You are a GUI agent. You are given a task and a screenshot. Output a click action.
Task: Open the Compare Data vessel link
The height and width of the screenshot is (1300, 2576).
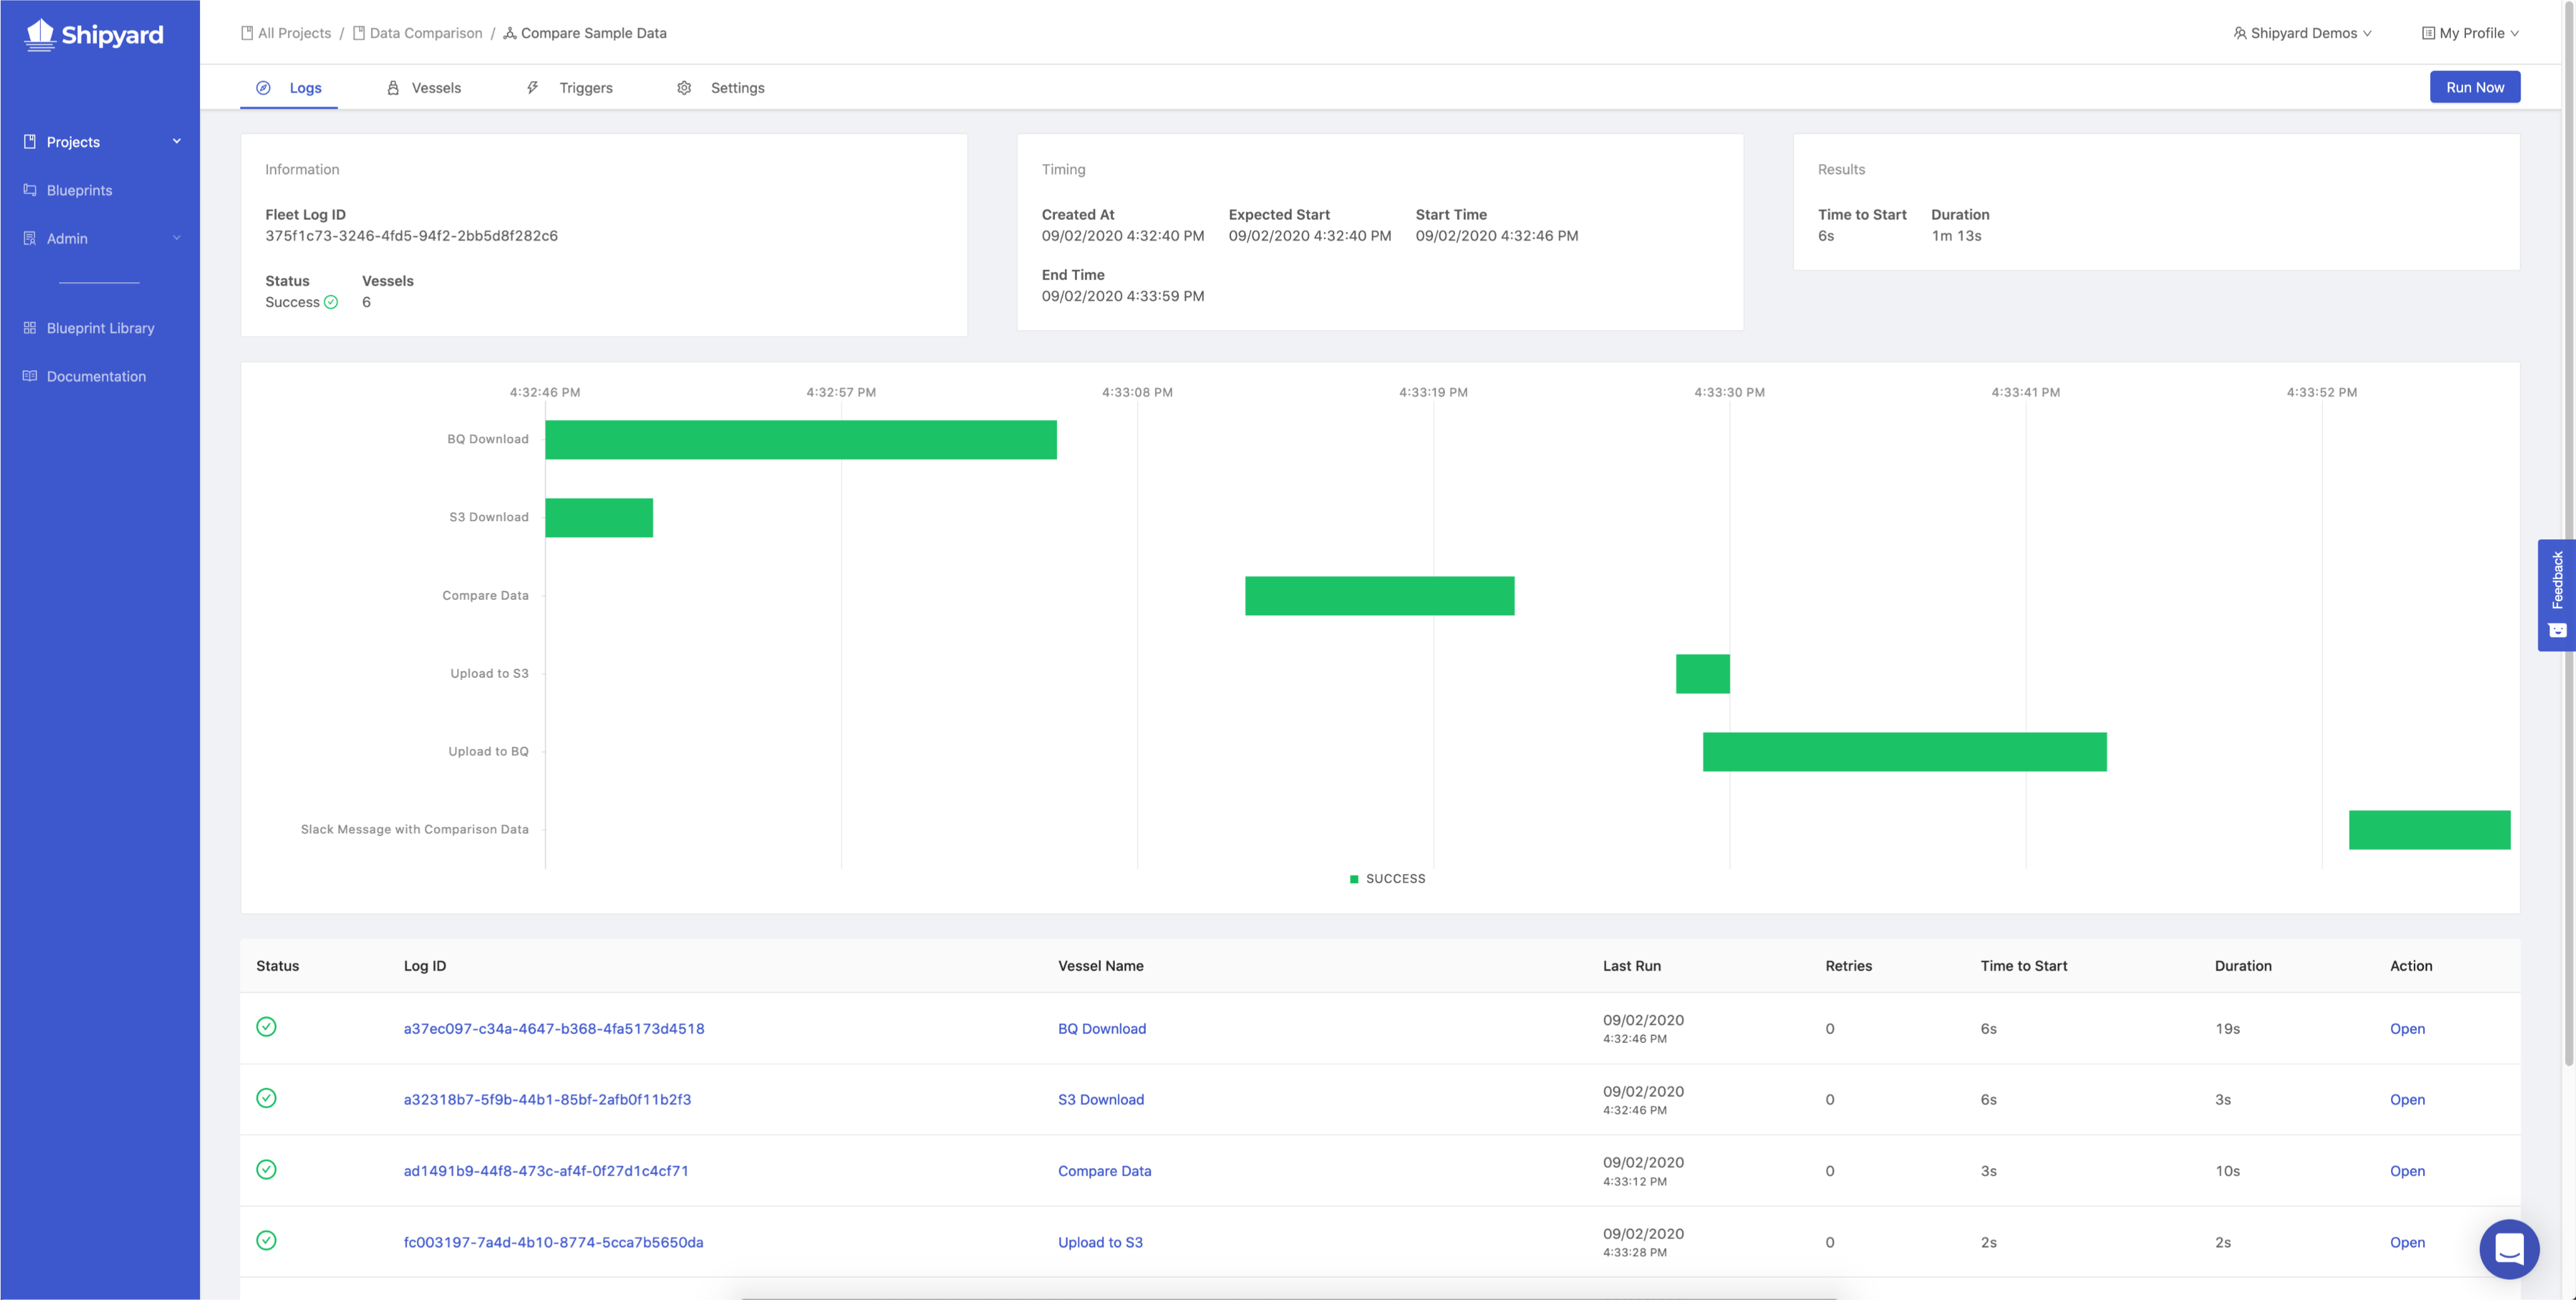pos(1104,1171)
